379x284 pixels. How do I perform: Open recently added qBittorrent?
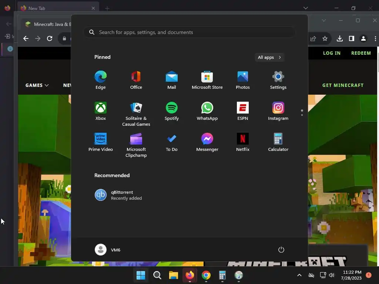coord(118,195)
